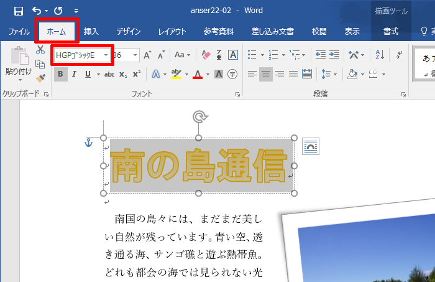Image resolution: width=435 pixels, height=282 pixels.
Task: Open layout options beside text box
Action: click(x=311, y=146)
